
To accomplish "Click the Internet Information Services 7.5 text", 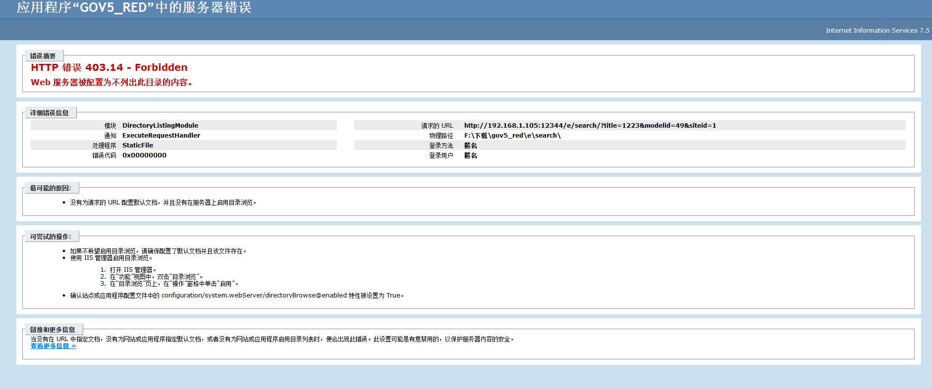I will pos(877,31).
